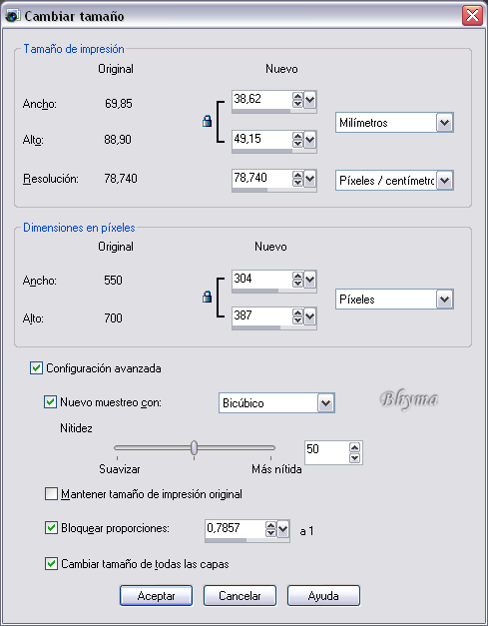This screenshot has height=626, width=488.
Task: Click the Nitidez slider handle
Action: tap(194, 447)
